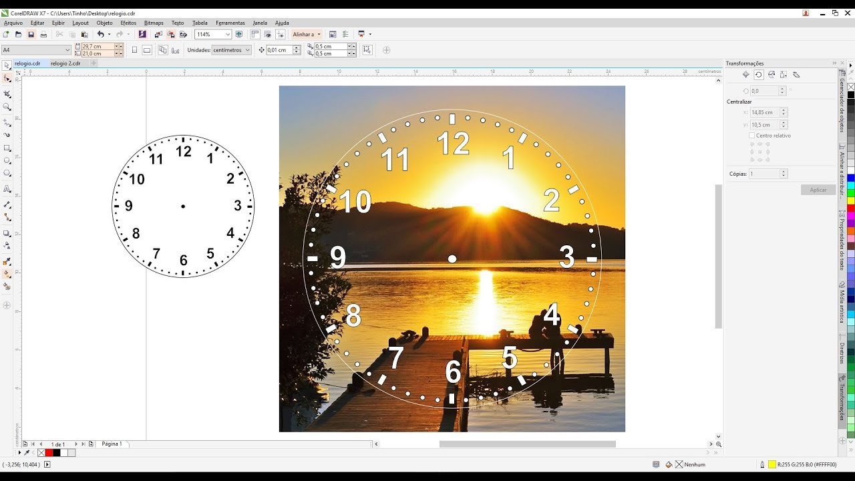The width and height of the screenshot is (855, 481).
Task: Add a new document tab with plus
Action: pos(94,63)
